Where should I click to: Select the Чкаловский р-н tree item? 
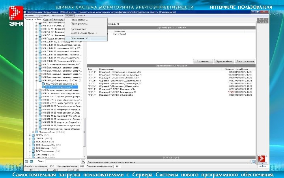(x=52, y=132)
